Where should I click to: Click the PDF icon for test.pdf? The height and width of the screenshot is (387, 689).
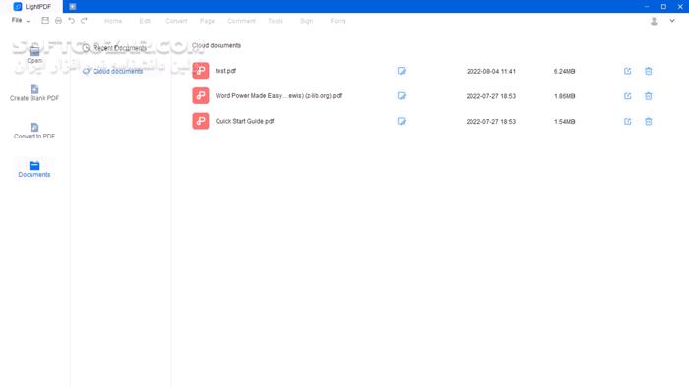point(201,71)
